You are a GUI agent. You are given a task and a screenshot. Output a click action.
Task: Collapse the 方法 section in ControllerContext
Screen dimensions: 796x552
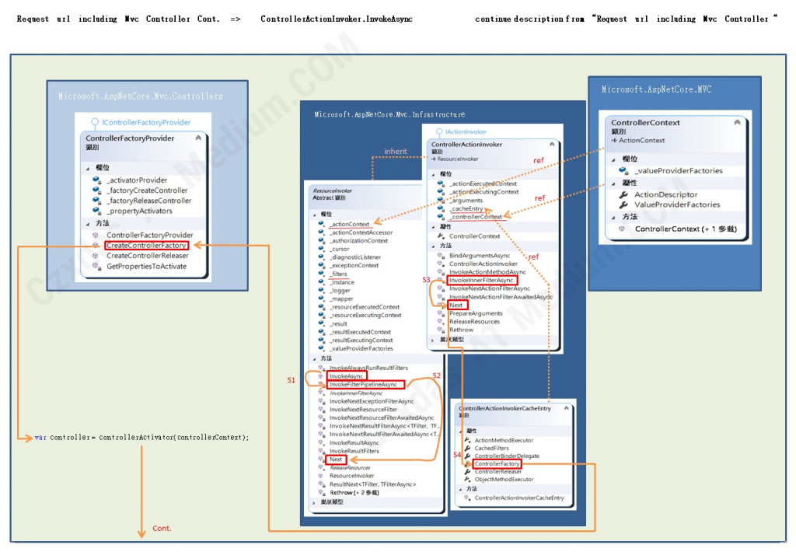(613, 218)
